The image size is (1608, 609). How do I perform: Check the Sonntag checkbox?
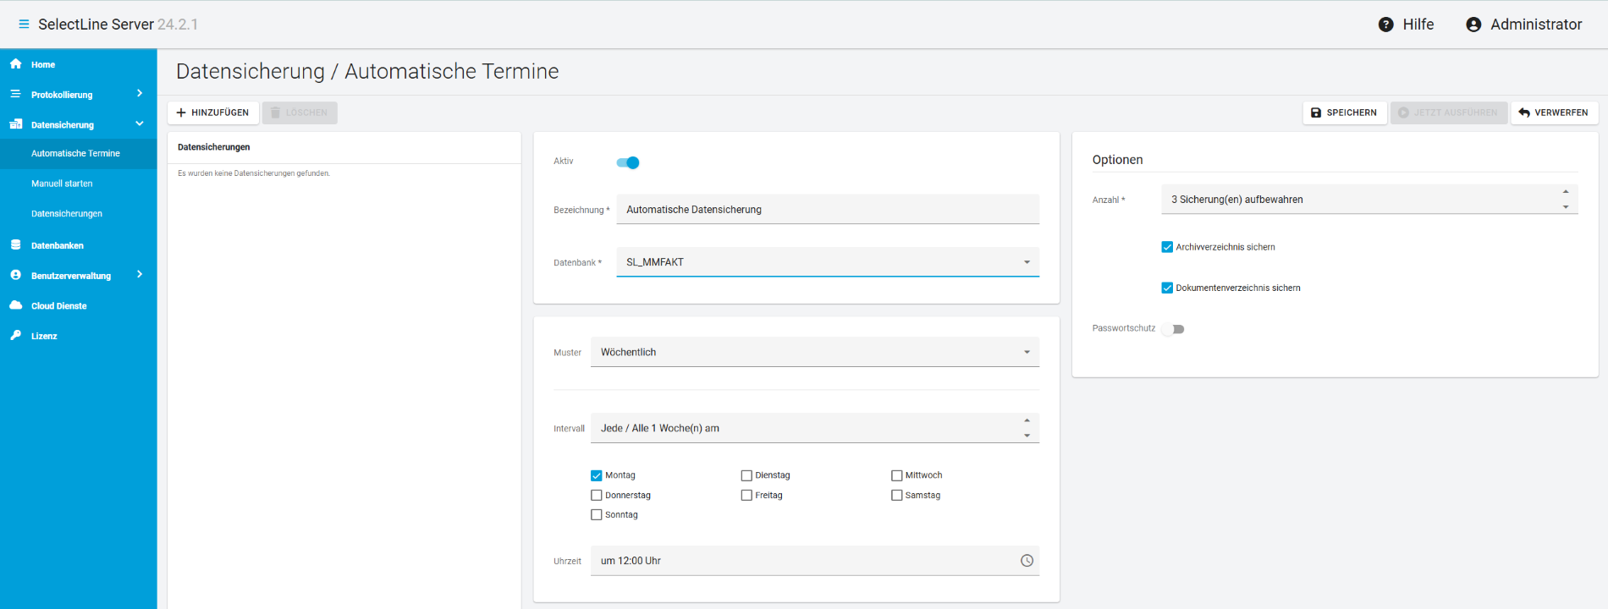(x=597, y=515)
